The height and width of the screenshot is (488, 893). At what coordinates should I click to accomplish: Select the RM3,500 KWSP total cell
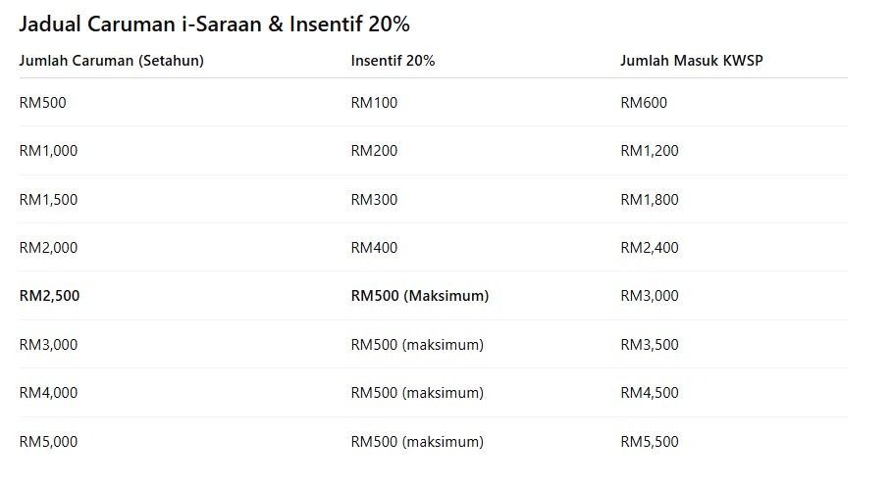point(649,345)
